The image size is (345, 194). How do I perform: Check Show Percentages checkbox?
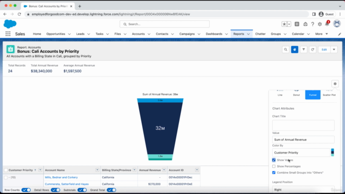point(274,167)
